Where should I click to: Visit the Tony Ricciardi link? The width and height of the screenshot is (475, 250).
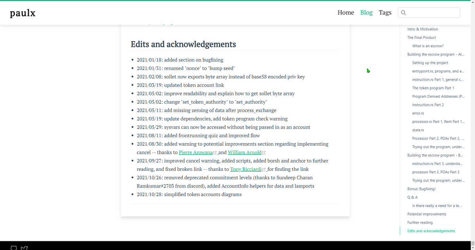point(247,169)
